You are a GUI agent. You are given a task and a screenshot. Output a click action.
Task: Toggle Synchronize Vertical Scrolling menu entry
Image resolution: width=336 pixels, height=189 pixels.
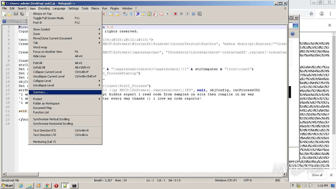65,119
